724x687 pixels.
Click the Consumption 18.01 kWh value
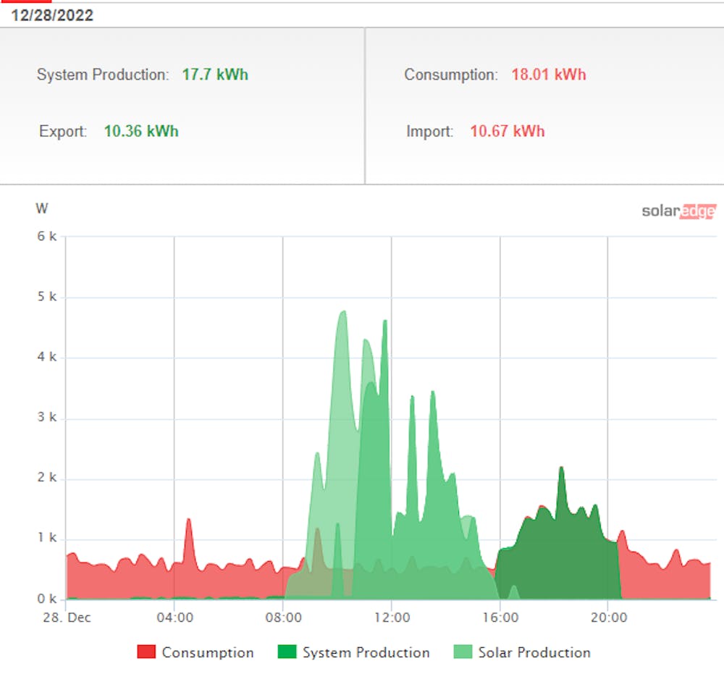coord(549,75)
